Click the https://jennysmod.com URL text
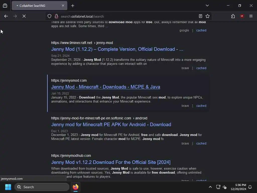This screenshot has width=257, height=193. [69, 81]
